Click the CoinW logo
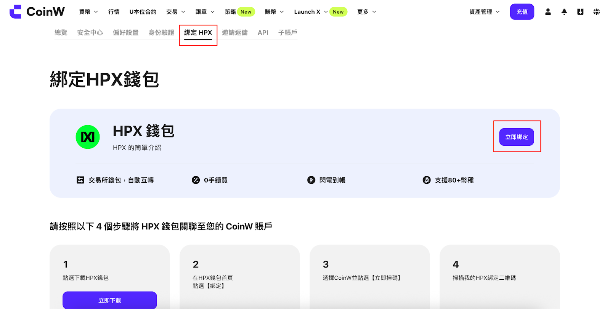The image size is (610, 309). click(x=37, y=12)
